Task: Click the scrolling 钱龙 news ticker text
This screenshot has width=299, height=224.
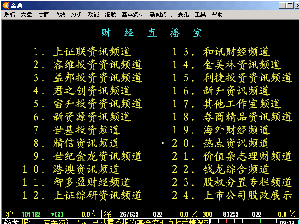Action: [x=115, y=222]
